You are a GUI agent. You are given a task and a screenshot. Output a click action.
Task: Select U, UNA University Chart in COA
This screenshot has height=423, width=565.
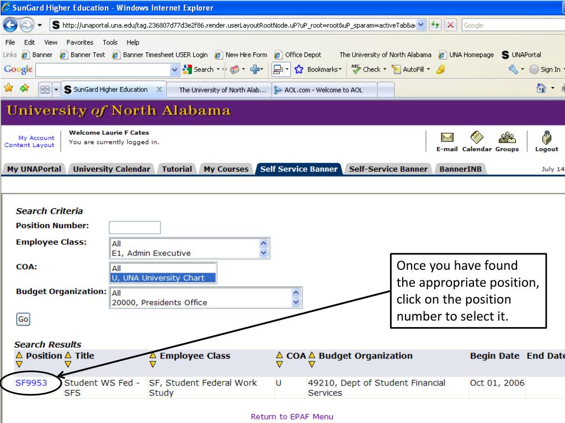[163, 278]
